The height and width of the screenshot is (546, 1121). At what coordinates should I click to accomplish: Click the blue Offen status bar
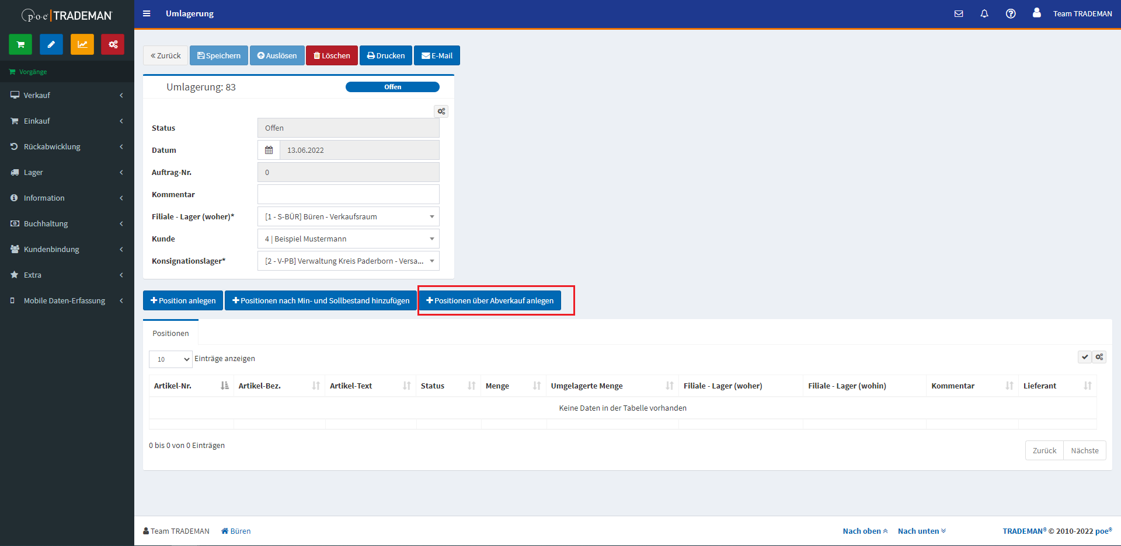392,87
